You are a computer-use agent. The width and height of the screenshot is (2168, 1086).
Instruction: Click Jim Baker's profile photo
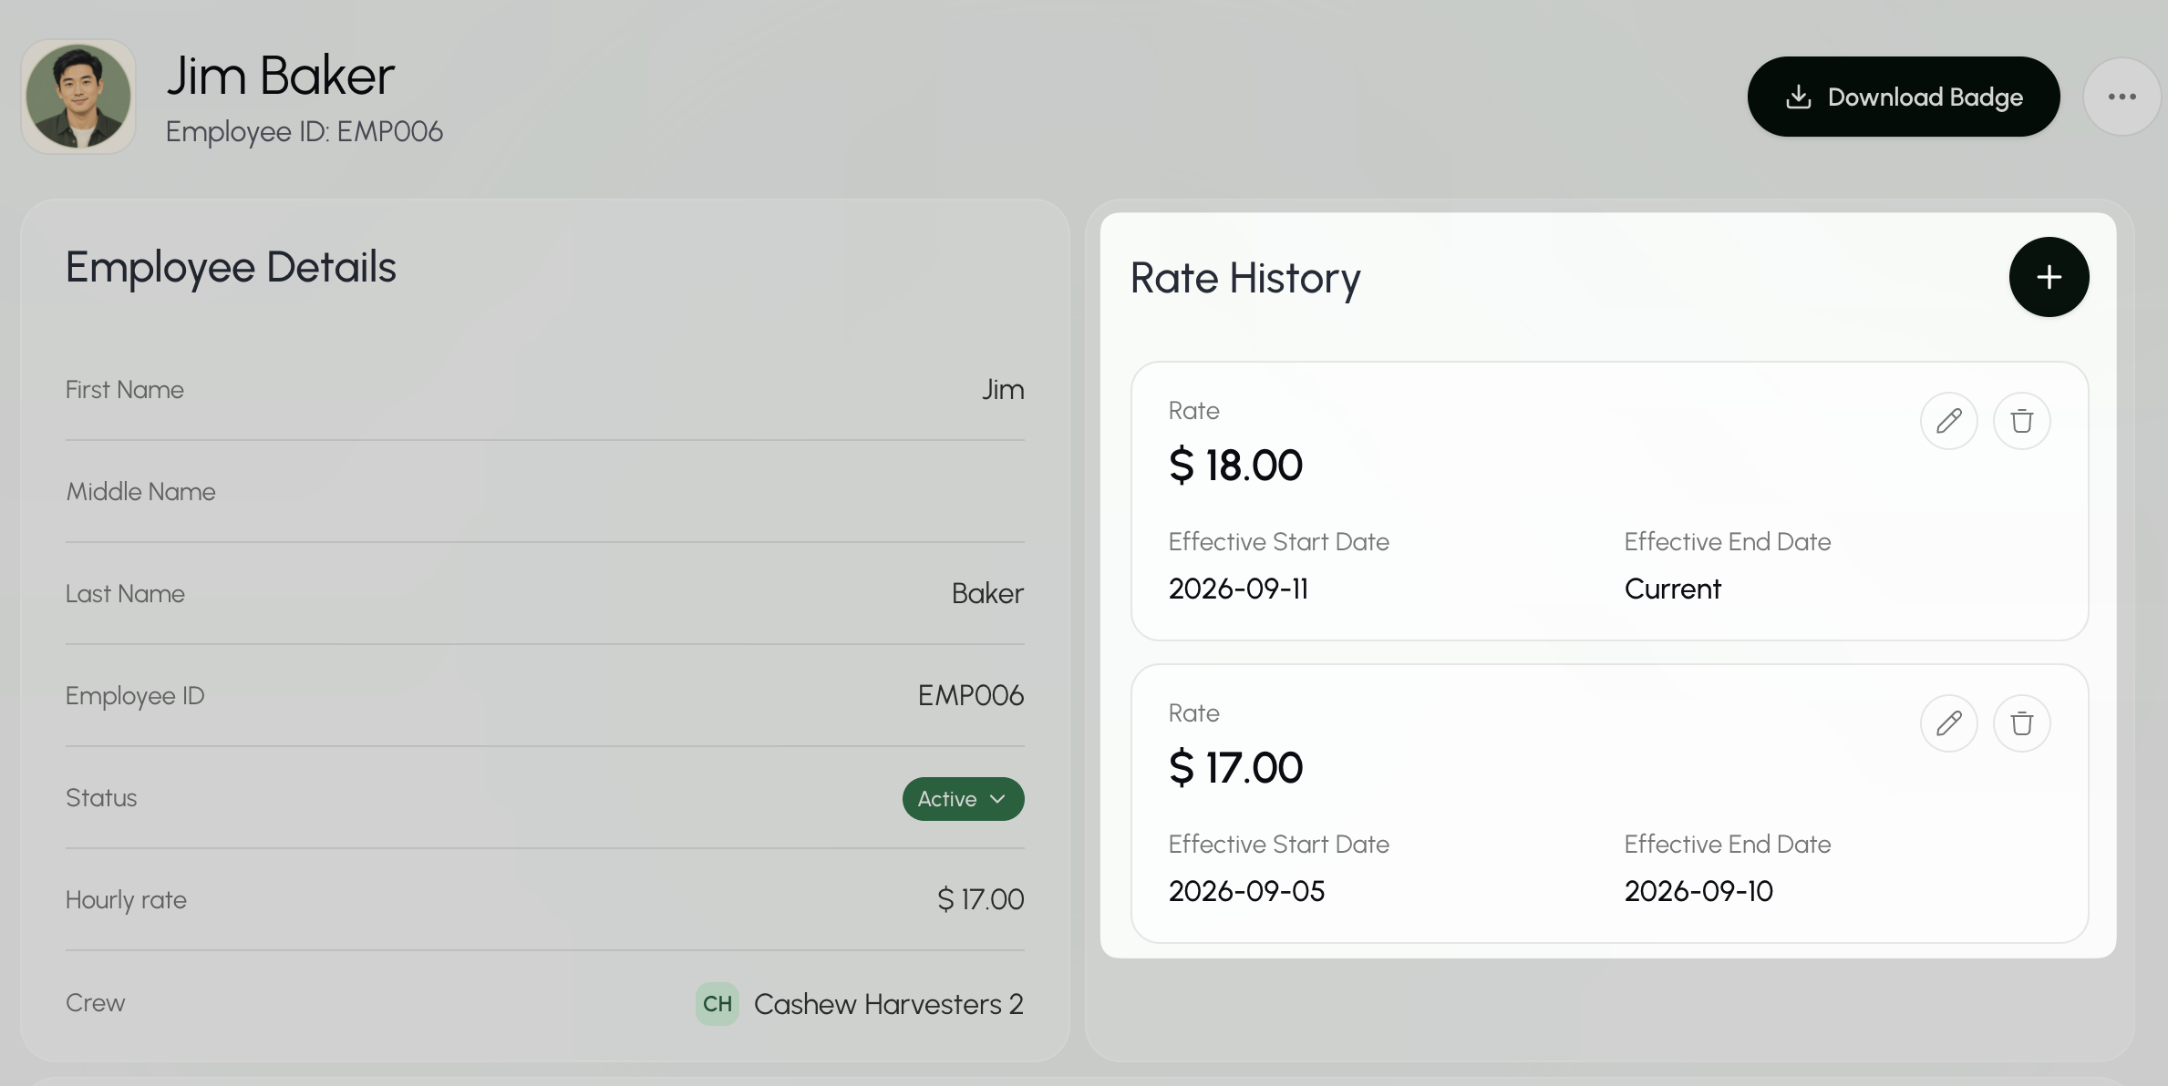tap(78, 97)
